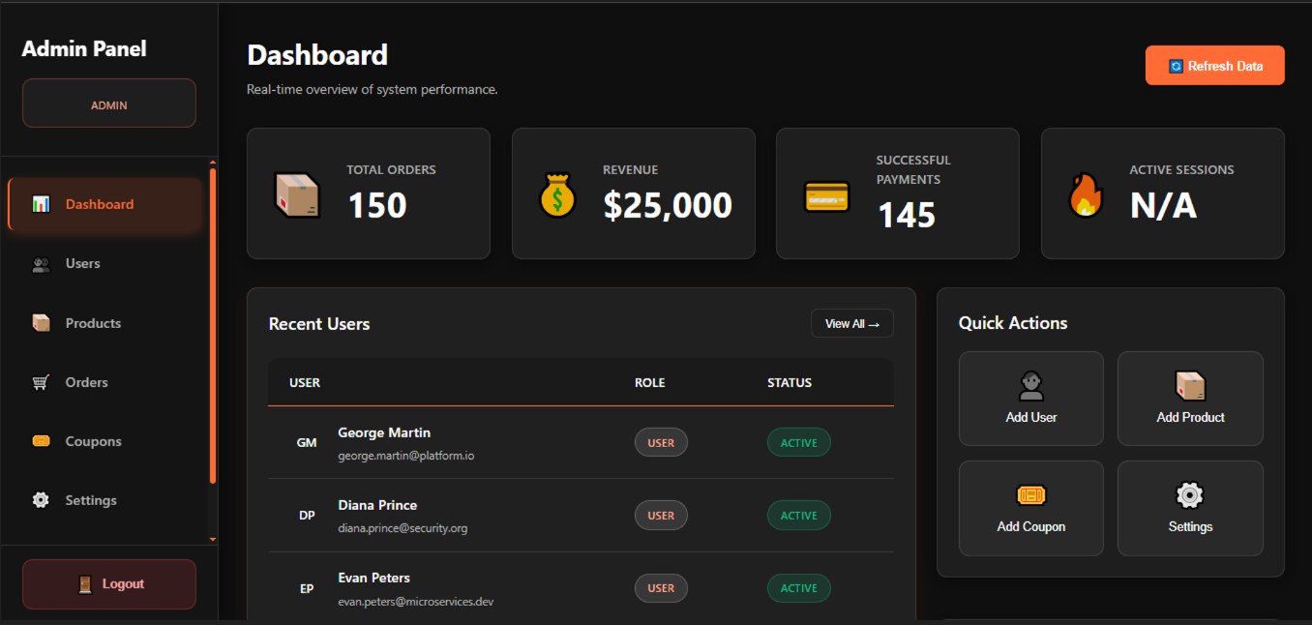This screenshot has height=625, width=1312.
Task: Navigate to the Orders page
Action: [x=104, y=382]
